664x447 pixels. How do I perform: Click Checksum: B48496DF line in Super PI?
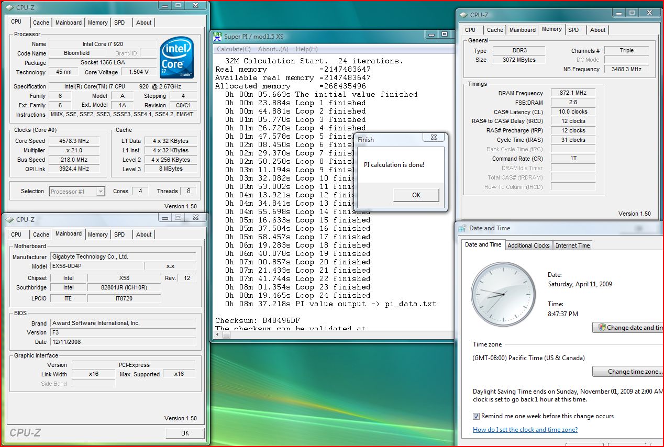[257, 320]
